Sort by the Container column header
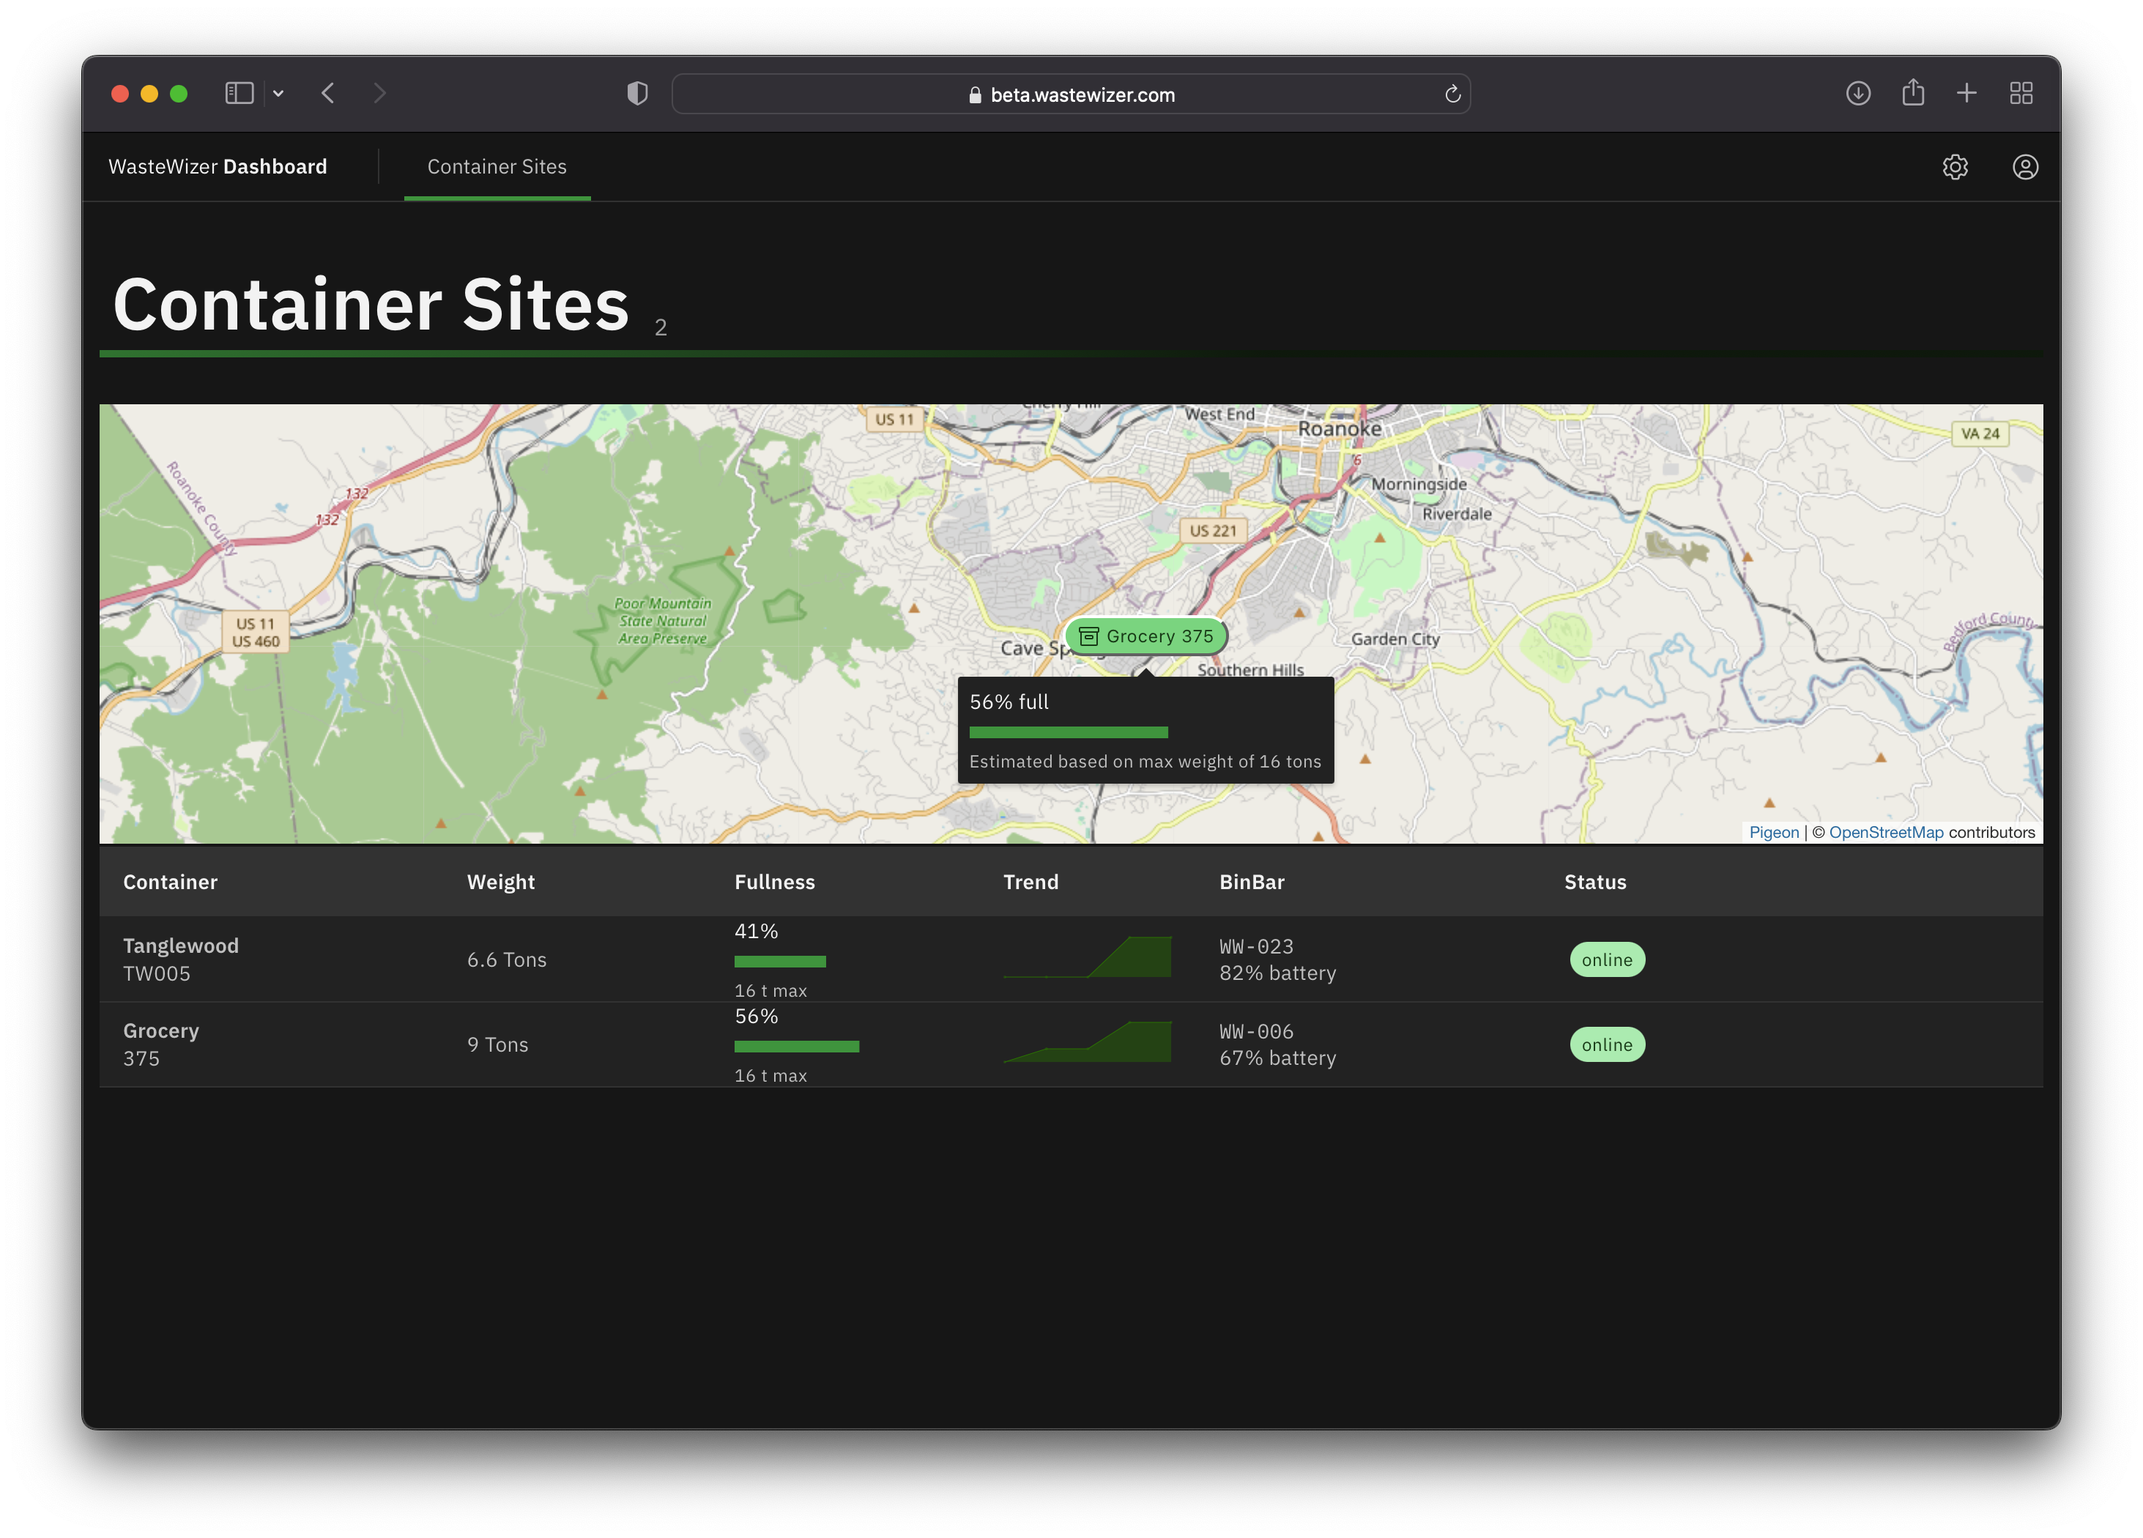2143x1538 pixels. pos(170,882)
